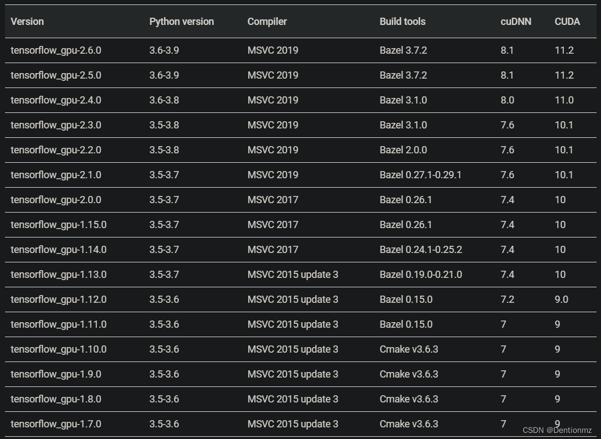Select the tensorflow_gpu-1.12.0 cell

point(59,299)
